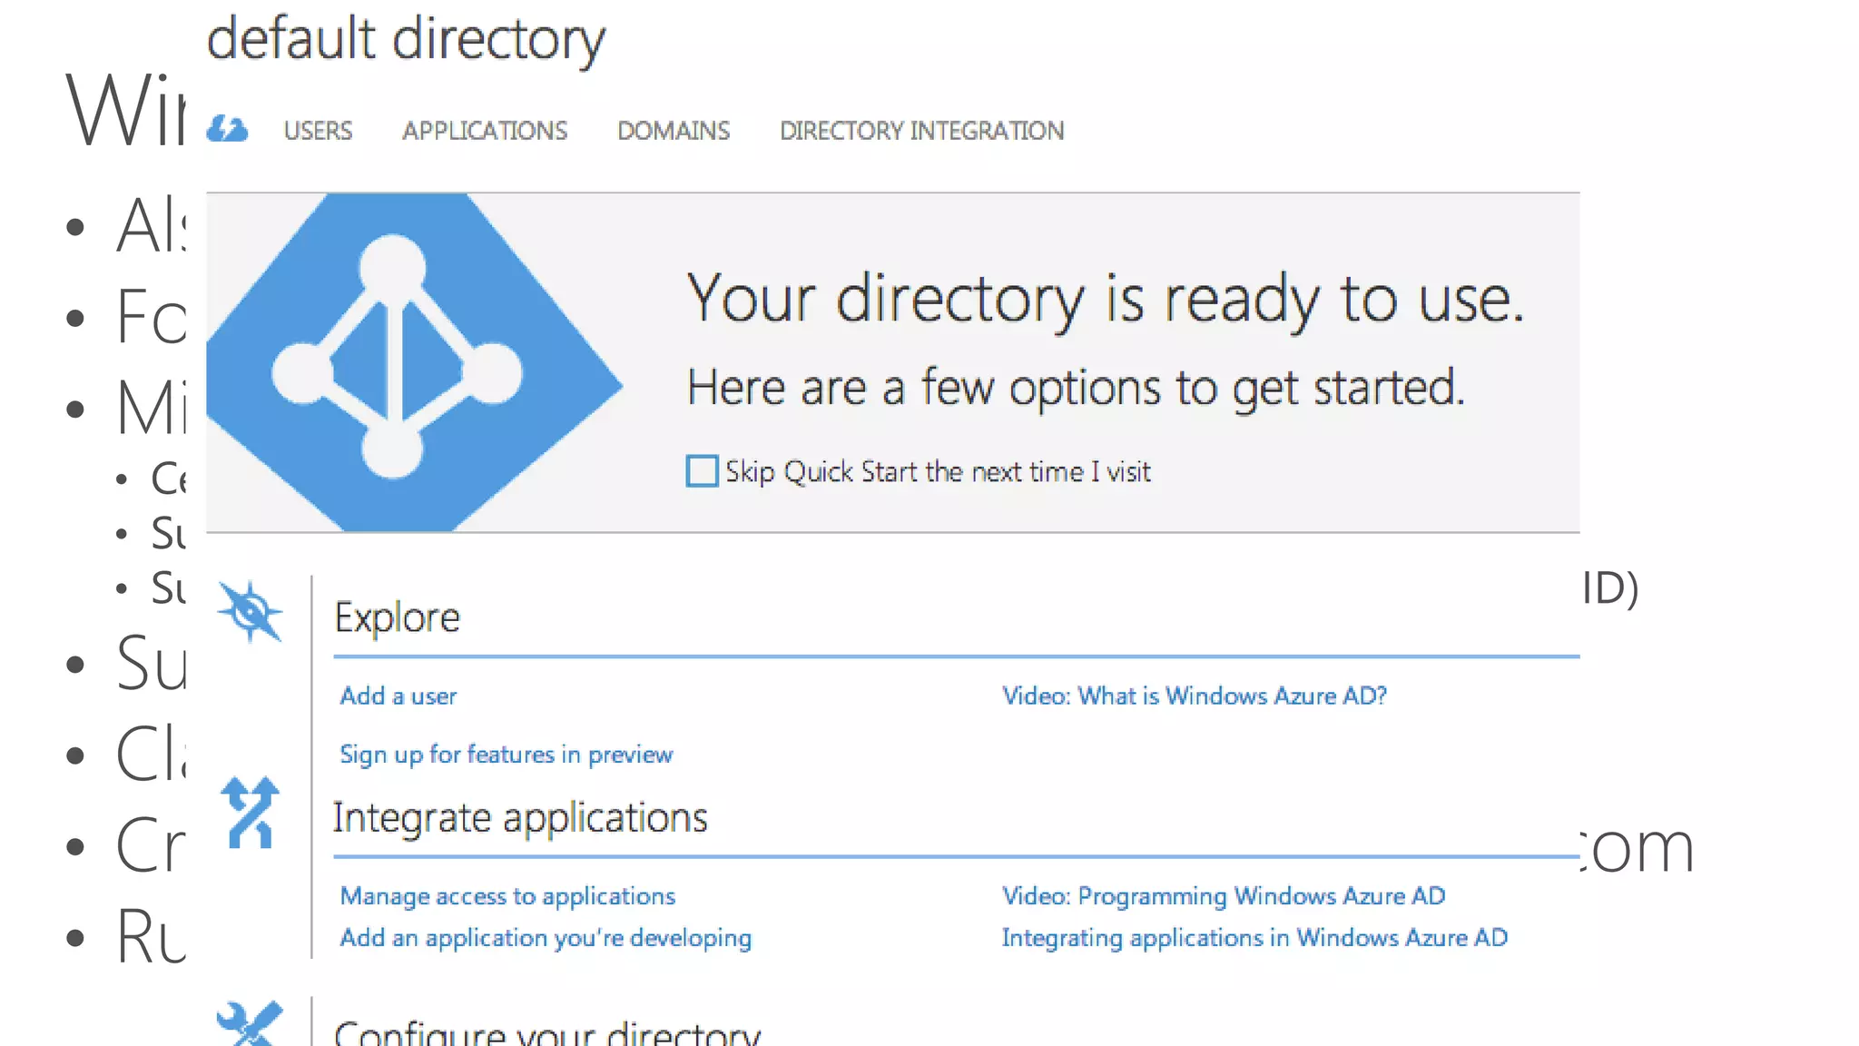Click Manage access to applications link
Screen dimensions: 1859x1046
507,896
